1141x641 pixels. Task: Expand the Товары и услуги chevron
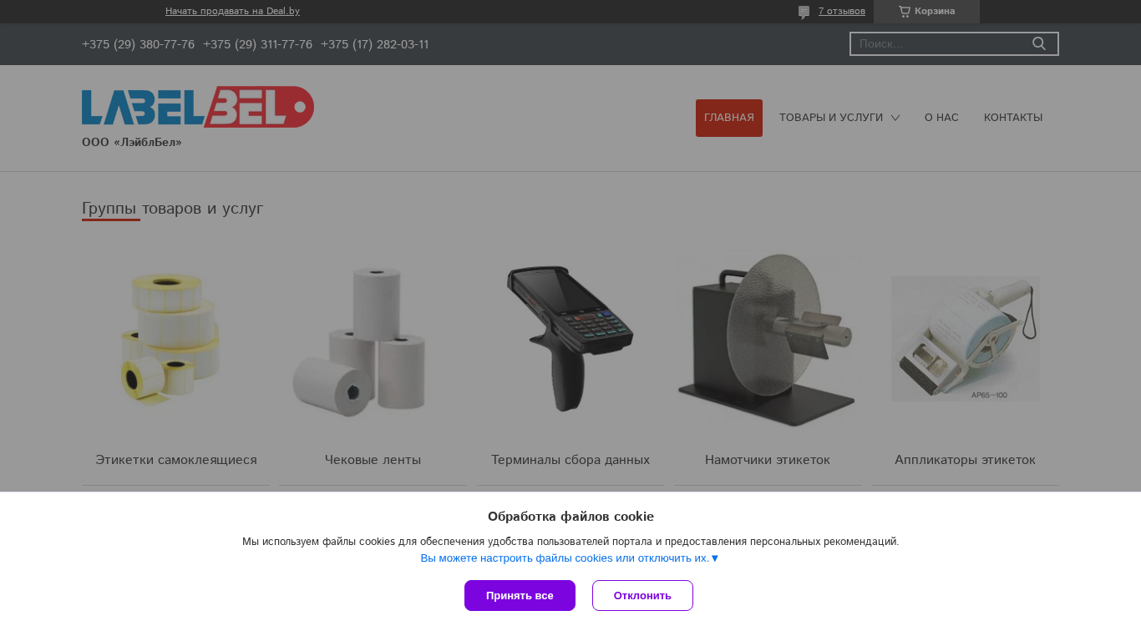click(895, 118)
